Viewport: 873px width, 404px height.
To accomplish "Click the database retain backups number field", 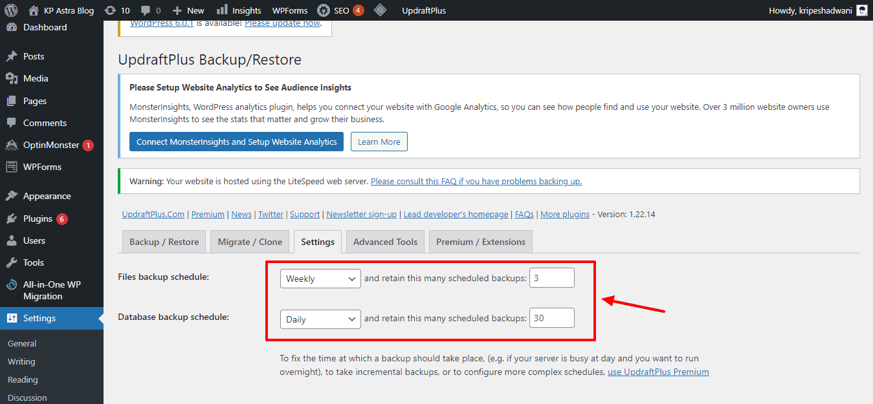I will tap(551, 318).
